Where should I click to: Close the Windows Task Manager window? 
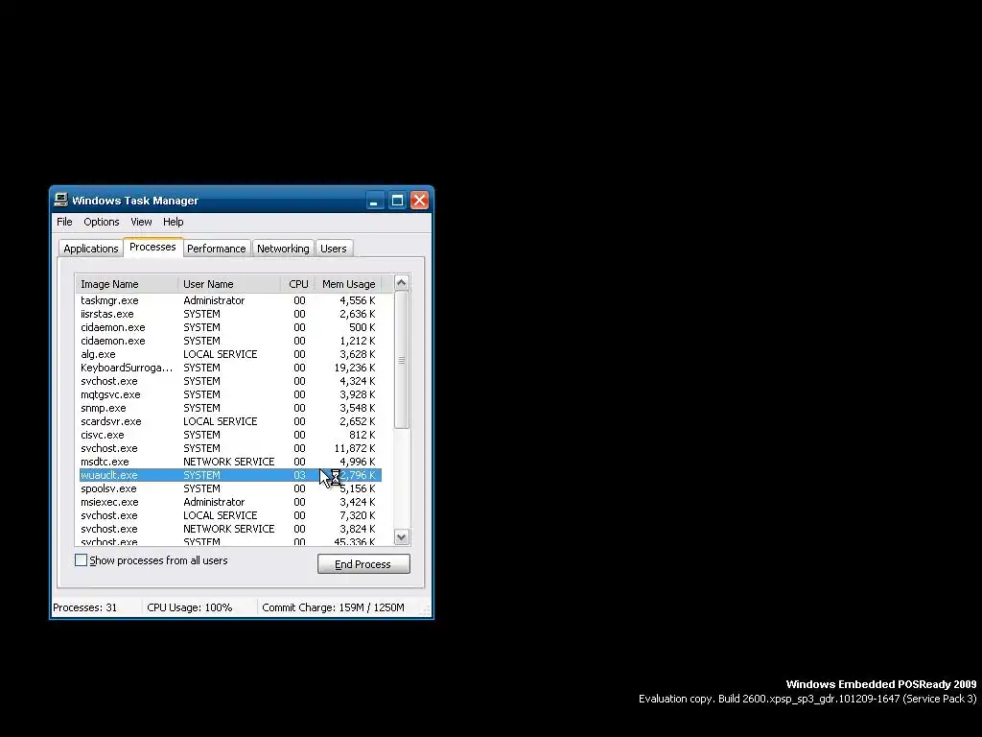420,201
